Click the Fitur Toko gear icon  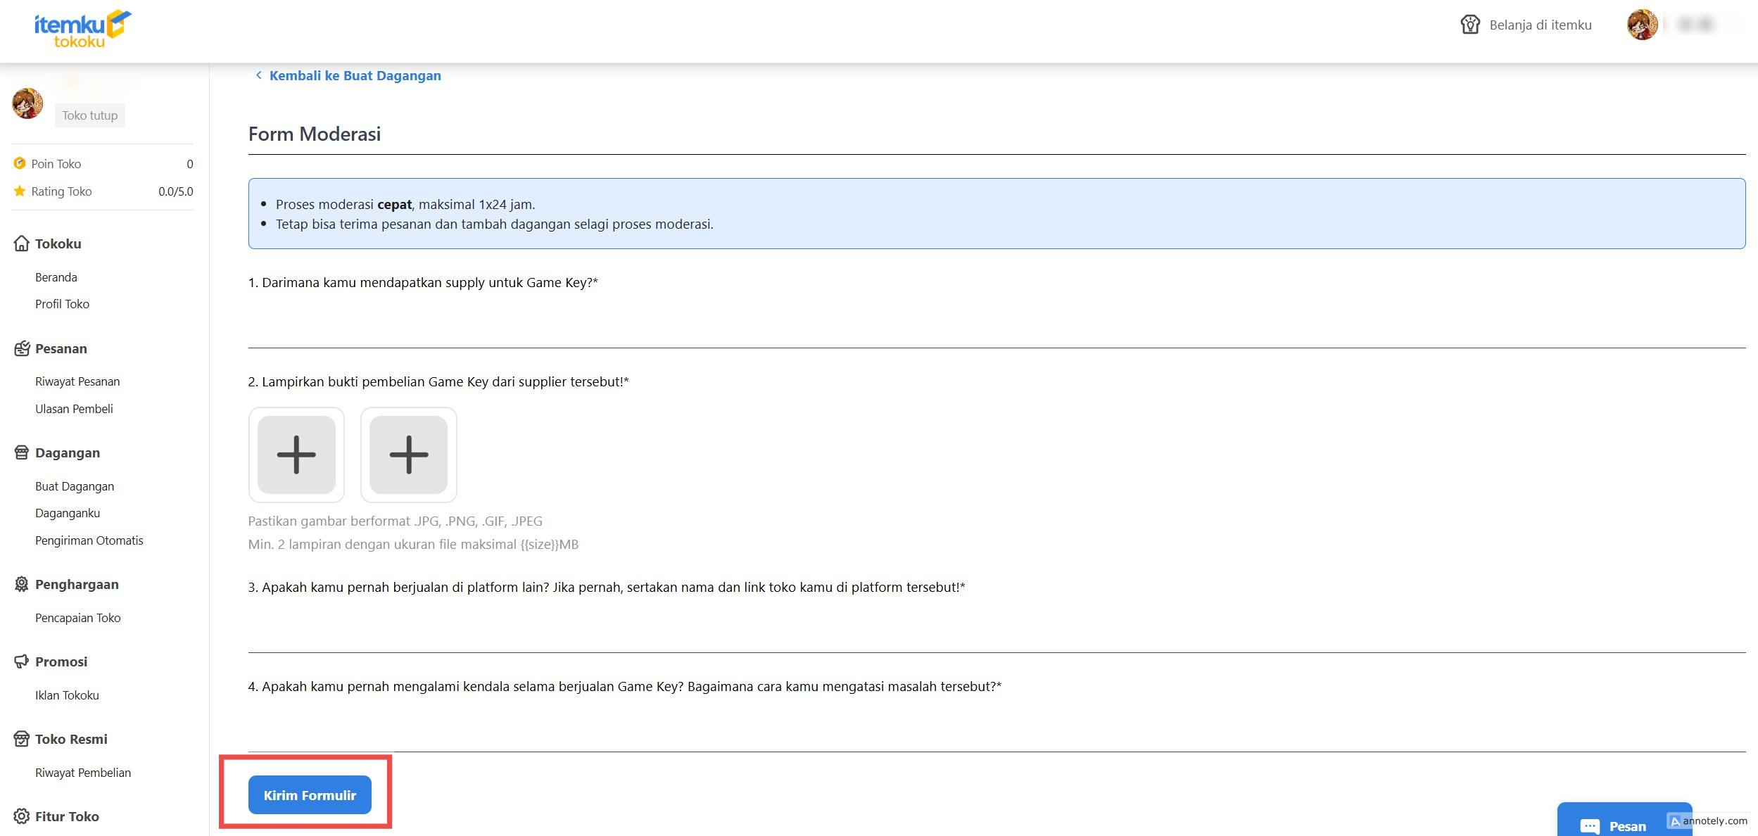[x=22, y=816]
